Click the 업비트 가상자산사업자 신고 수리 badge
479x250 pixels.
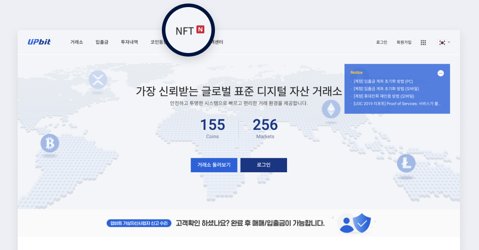pyautogui.click(x=139, y=223)
